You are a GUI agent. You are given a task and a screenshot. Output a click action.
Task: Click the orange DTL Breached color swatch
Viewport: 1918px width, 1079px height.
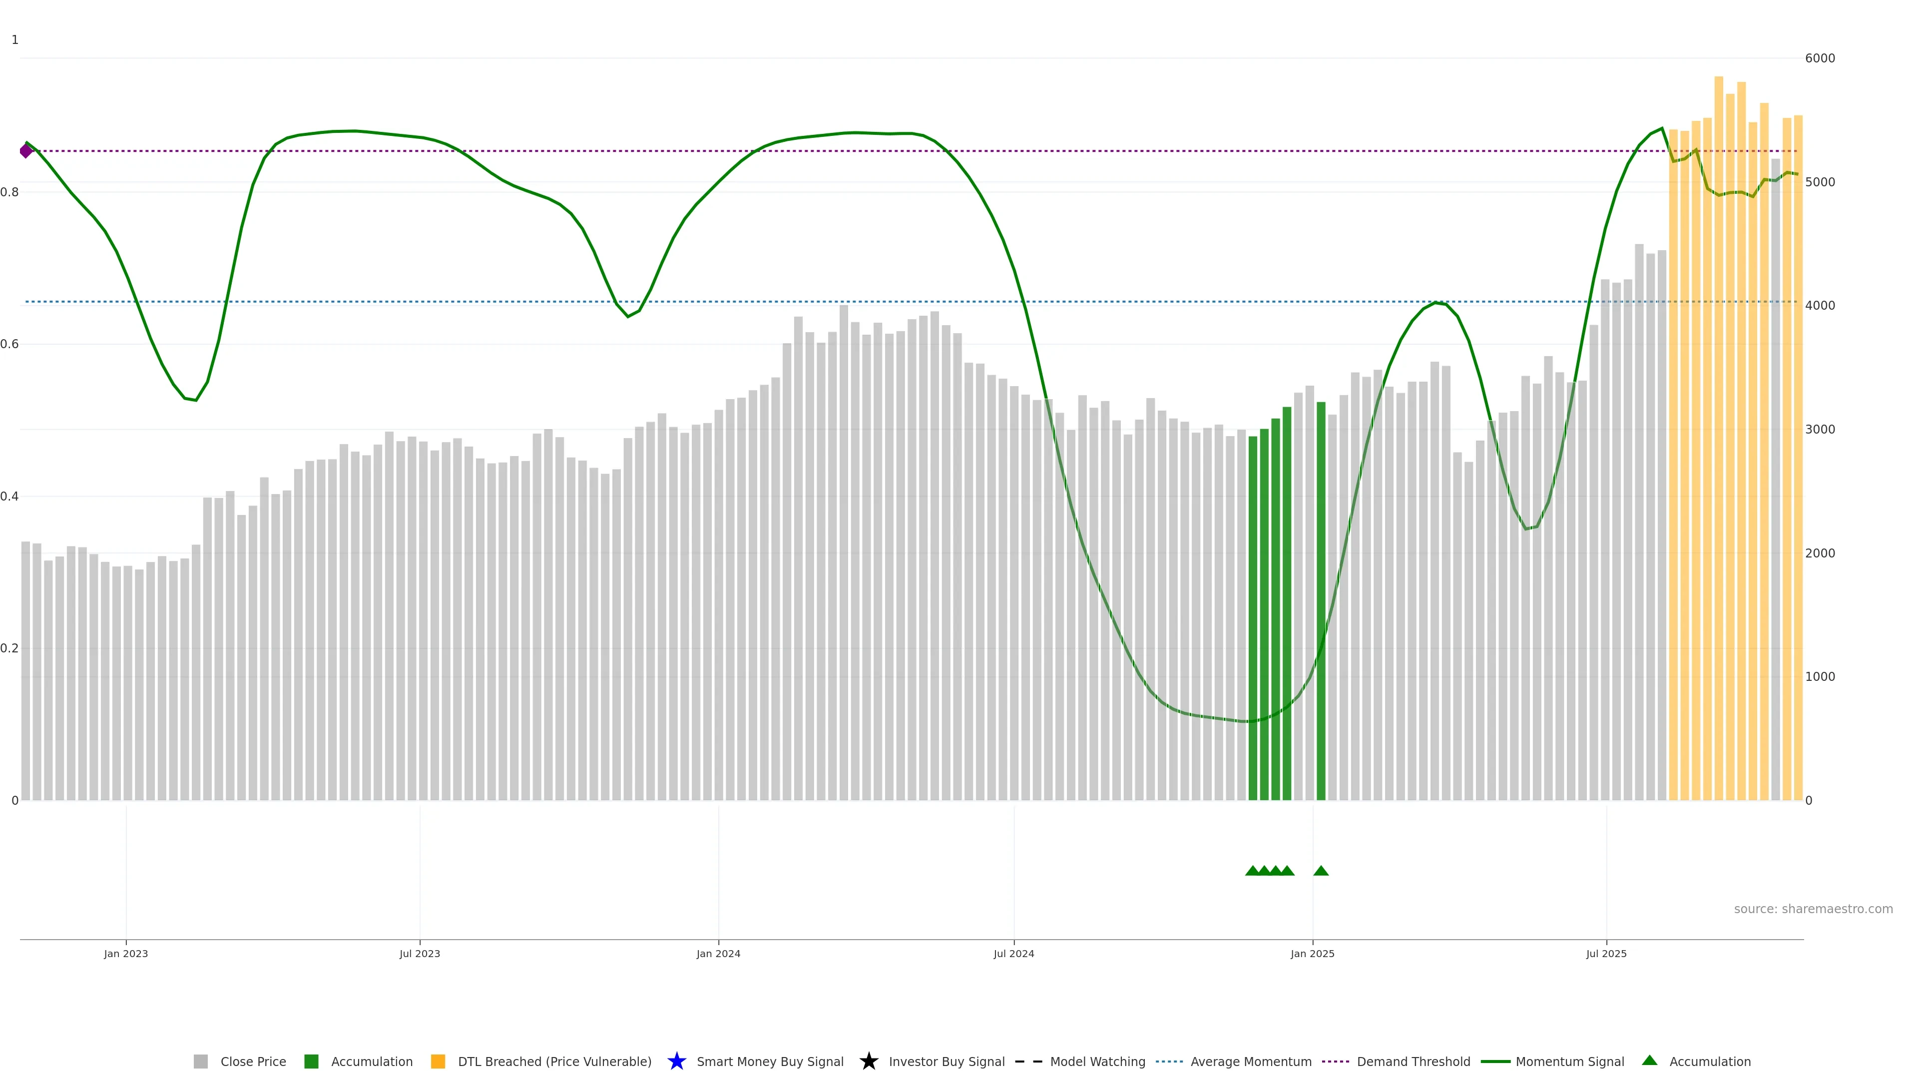tap(438, 1061)
